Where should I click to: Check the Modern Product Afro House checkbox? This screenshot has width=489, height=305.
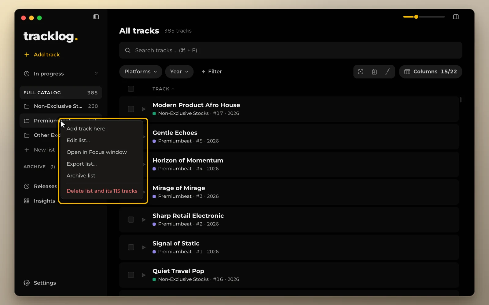(x=131, y=109)
